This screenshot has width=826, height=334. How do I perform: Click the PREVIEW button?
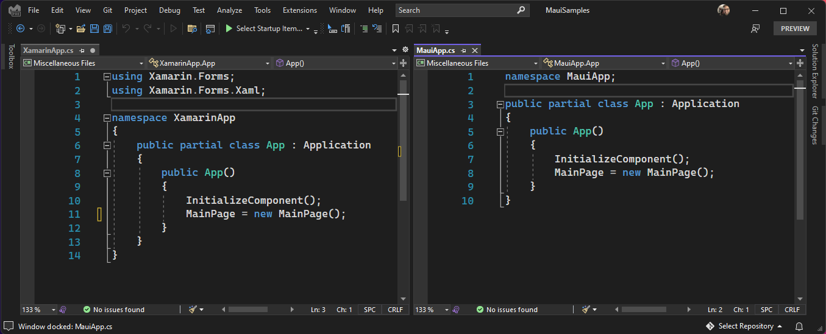pyautogui.click(x=795, y=29)
